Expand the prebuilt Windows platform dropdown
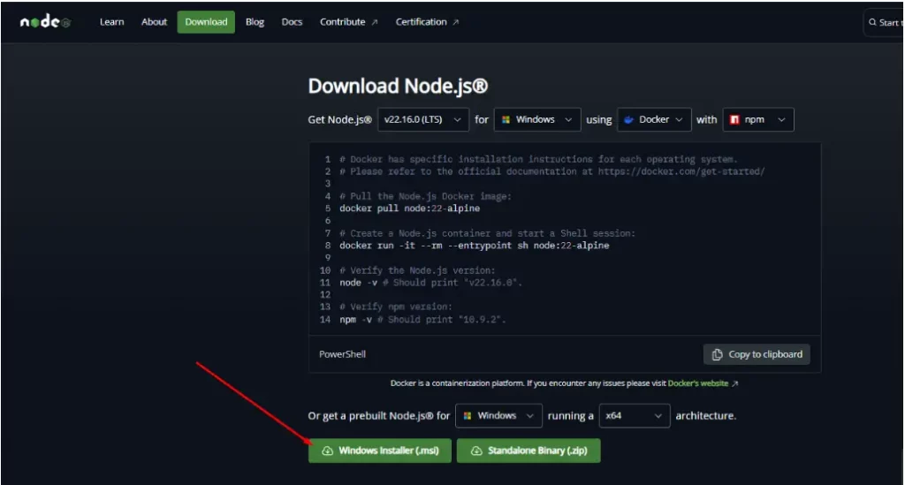This screenshot has width=905, height=485. click(498, 416)
